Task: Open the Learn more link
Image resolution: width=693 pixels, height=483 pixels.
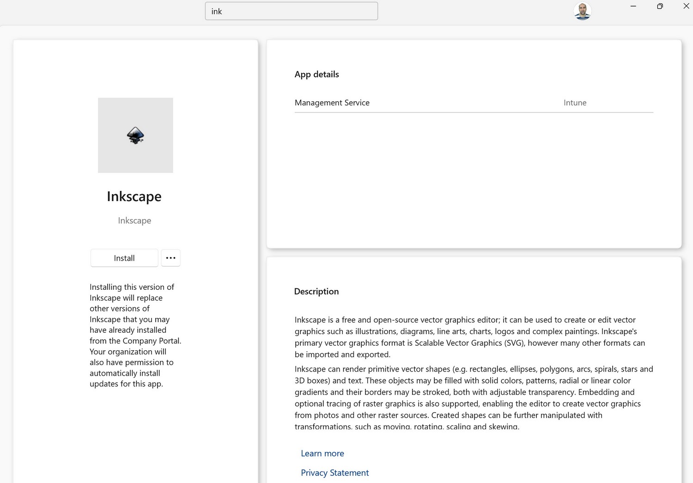Action: click(322, 453)
